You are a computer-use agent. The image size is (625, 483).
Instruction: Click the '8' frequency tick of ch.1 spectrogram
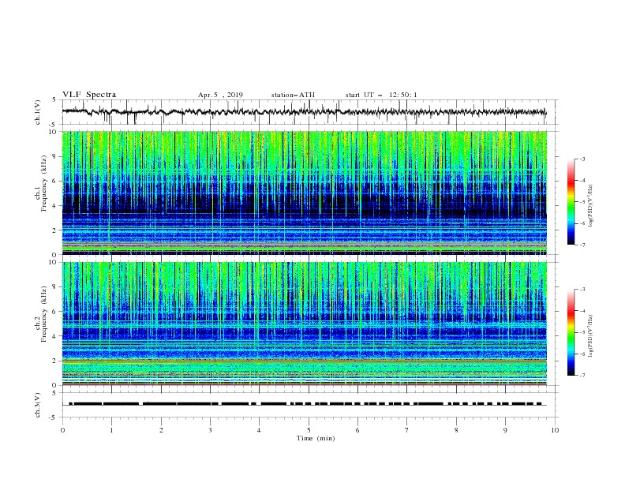pos(56,156)
